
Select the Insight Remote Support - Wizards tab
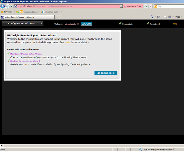27,17
